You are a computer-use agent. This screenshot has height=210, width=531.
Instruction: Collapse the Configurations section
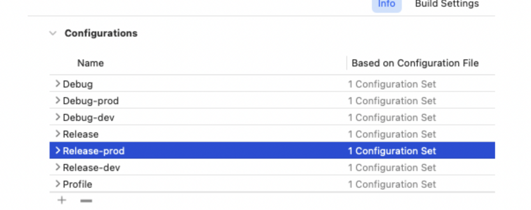point(53,33)
